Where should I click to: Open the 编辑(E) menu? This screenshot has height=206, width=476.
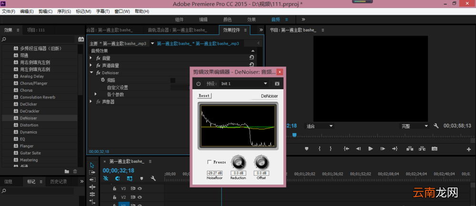point(27,11)
